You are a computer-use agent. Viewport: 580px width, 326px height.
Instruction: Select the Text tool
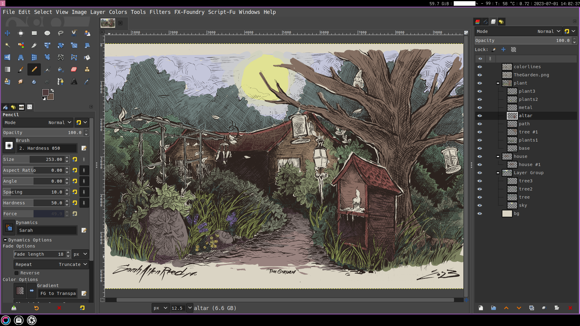[74, 81]
